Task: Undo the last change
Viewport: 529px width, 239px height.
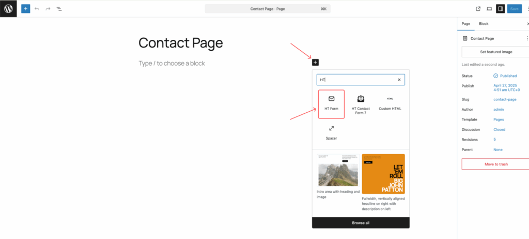Action: (37, 9)
